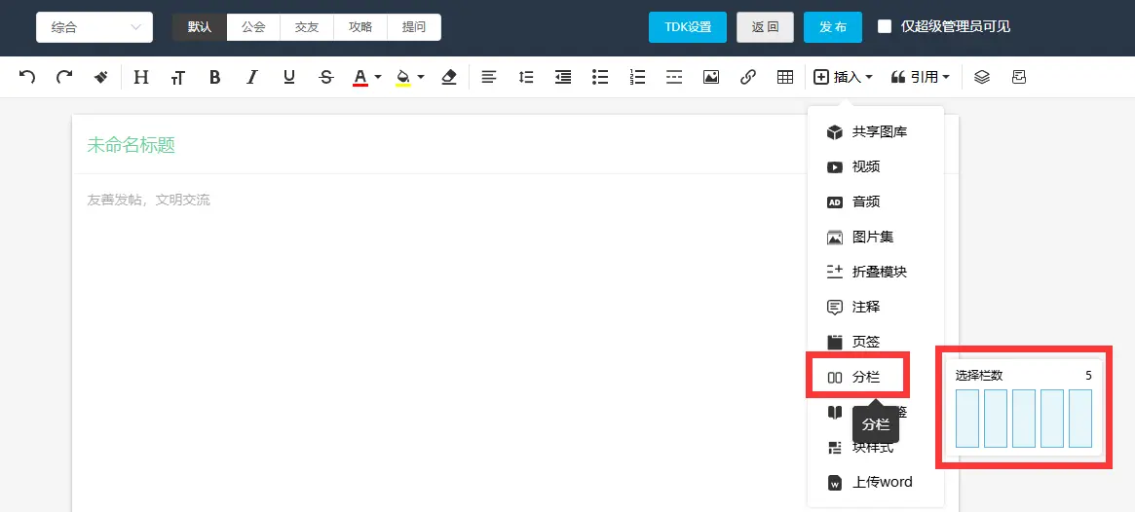Select the format painter brush icon
1135x512 pixels.
pyautogui.click(x=100, y=77)
